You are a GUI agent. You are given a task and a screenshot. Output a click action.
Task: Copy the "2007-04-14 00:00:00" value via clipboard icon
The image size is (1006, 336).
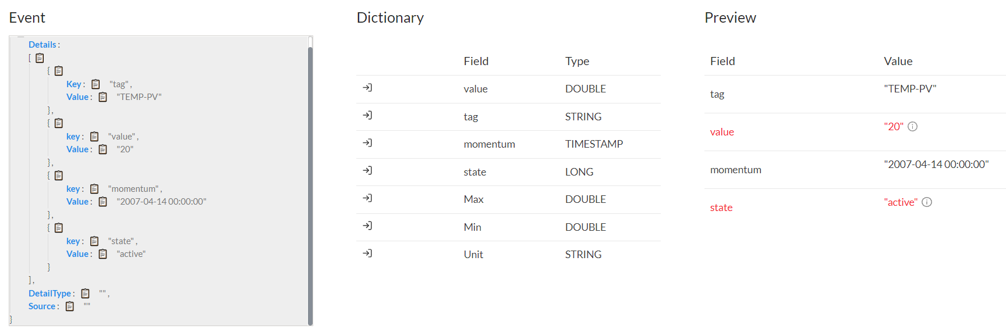103,202
